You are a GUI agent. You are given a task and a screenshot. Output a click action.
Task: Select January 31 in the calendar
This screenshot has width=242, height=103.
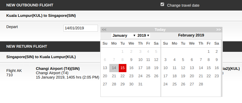pyautogui.click(x=140, y=84)
